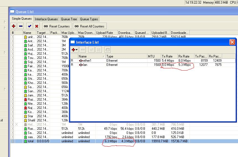
Task: Select the 'Kis...' queue row
Action: (x=40, y=112)
